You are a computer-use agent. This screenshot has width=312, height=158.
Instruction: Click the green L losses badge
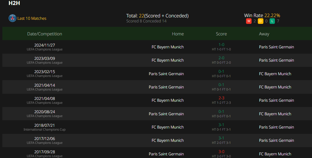[x=272, y=21]
